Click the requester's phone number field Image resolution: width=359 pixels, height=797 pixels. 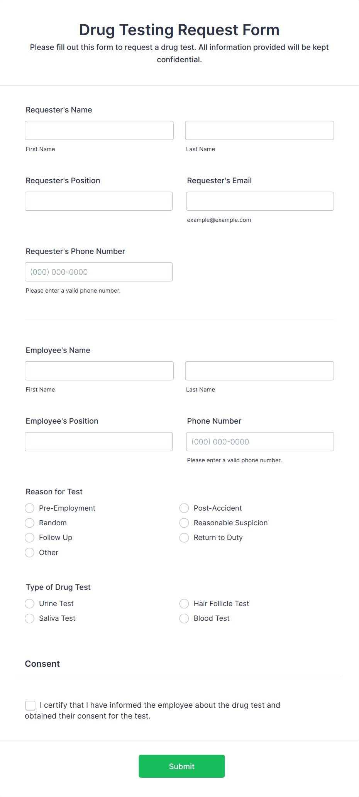click(x=99, y=272)
